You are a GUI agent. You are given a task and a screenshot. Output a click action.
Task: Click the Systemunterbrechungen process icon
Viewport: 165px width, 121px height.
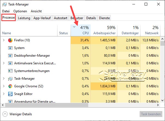(x=10, y=71)
